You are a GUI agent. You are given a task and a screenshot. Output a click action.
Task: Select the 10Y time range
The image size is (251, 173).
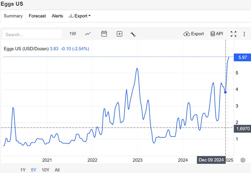click(45, 170)
